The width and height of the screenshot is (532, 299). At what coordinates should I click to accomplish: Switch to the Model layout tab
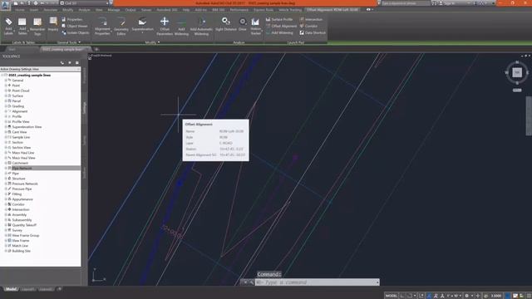[x=11, y=289]
